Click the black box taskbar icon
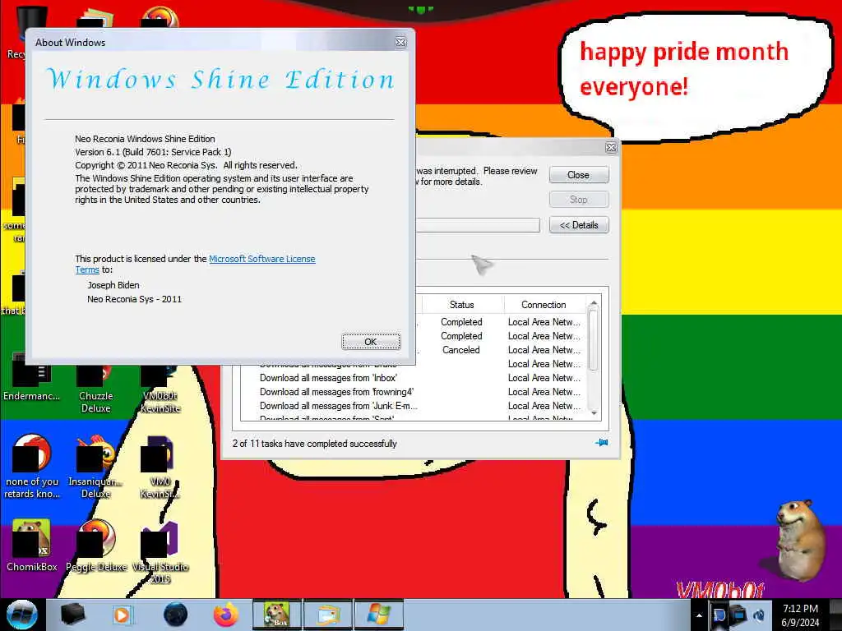 click(72, 615)
